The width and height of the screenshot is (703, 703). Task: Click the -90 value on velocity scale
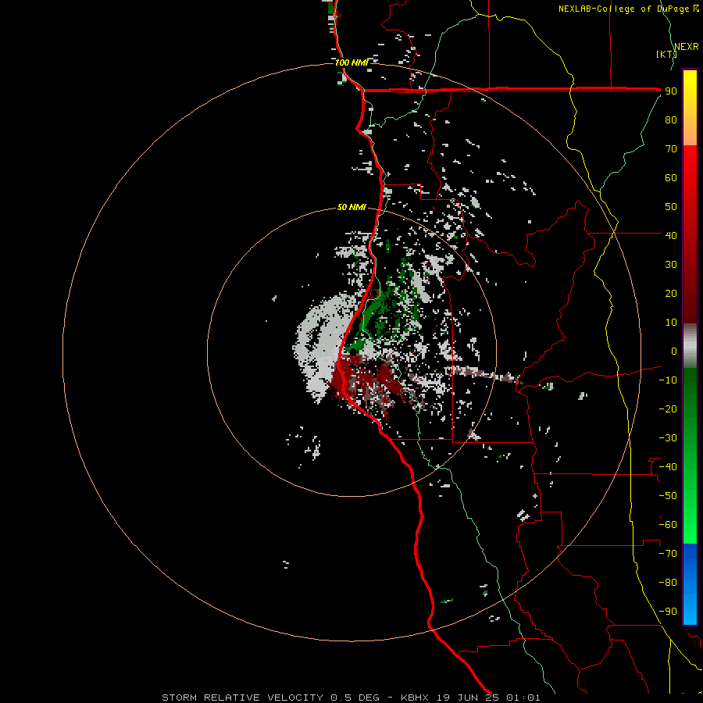pyautogui.click(x=668, y=612)
